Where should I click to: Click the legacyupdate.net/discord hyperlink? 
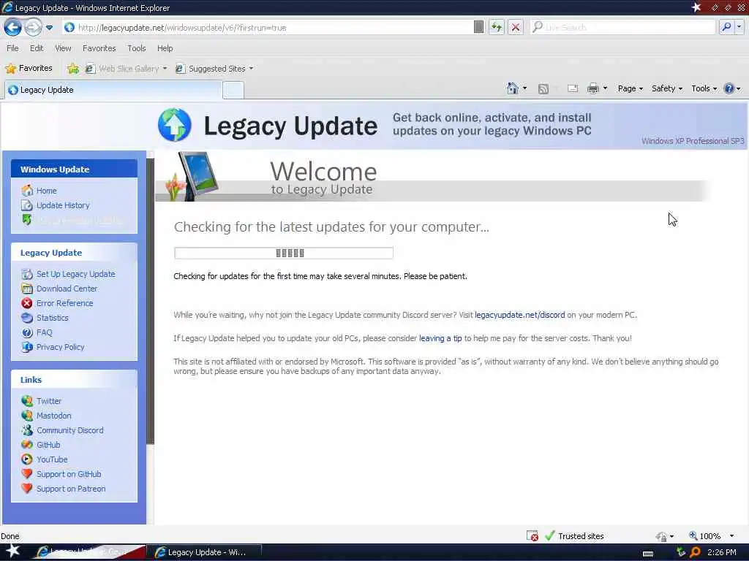pyautogui.click(x=520, y=315)
